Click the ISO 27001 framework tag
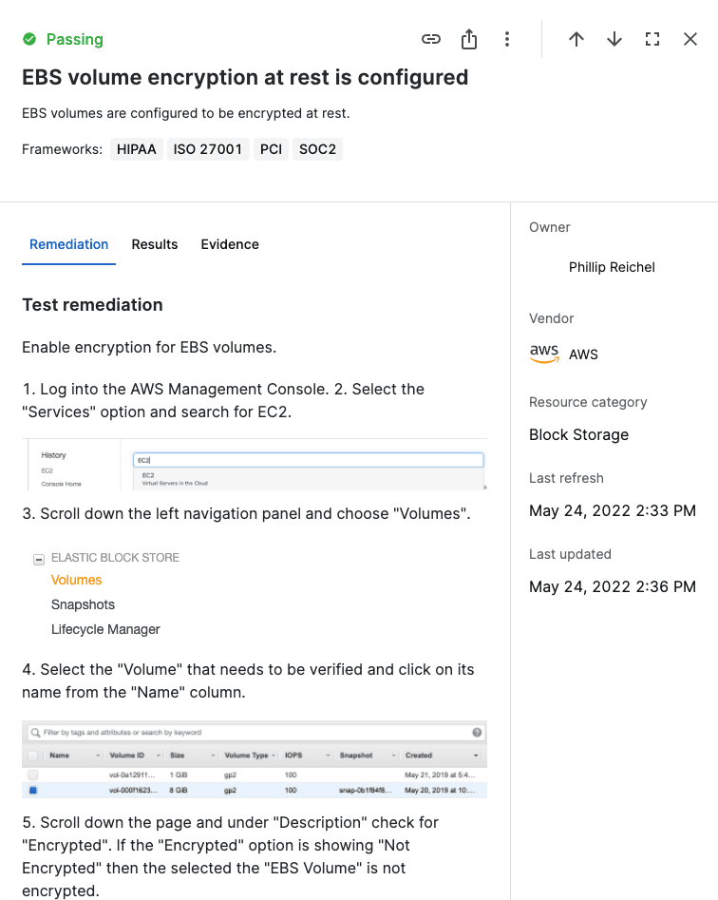The height and width of the screenshot is (900, 718). (207, 149)
